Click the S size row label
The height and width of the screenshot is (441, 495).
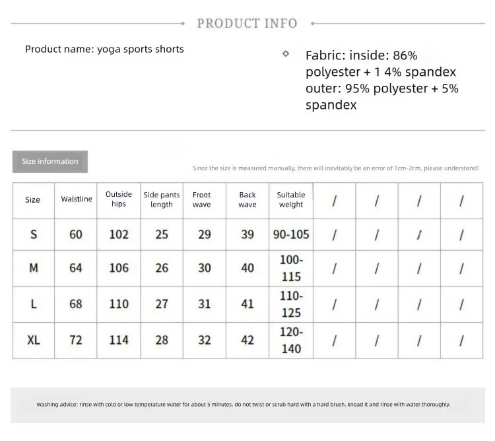(34, 234)
